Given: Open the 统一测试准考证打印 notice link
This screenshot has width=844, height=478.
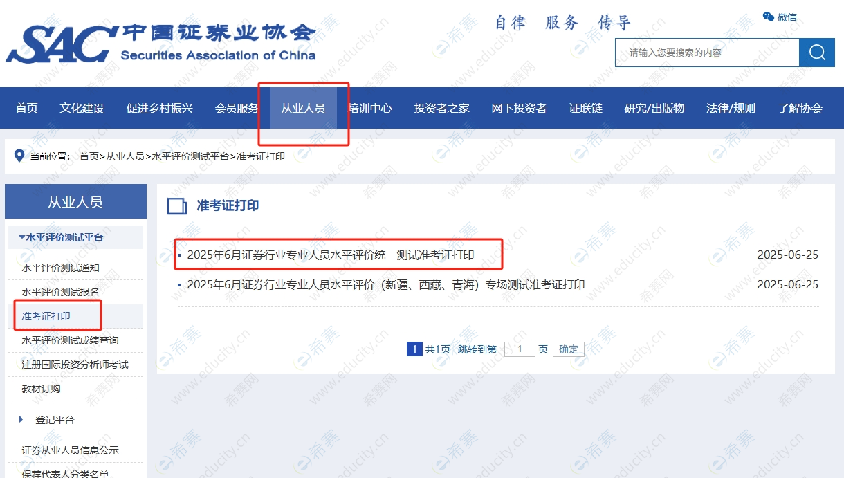Looking at the screenshot, I should (x=331, y=255).
